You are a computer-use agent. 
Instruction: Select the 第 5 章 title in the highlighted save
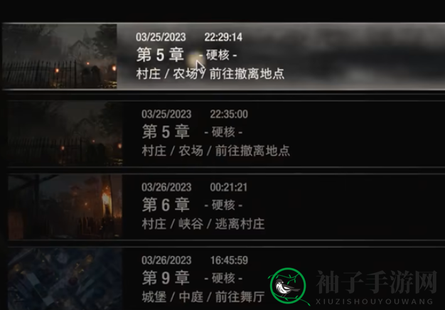tap(160, 55)
